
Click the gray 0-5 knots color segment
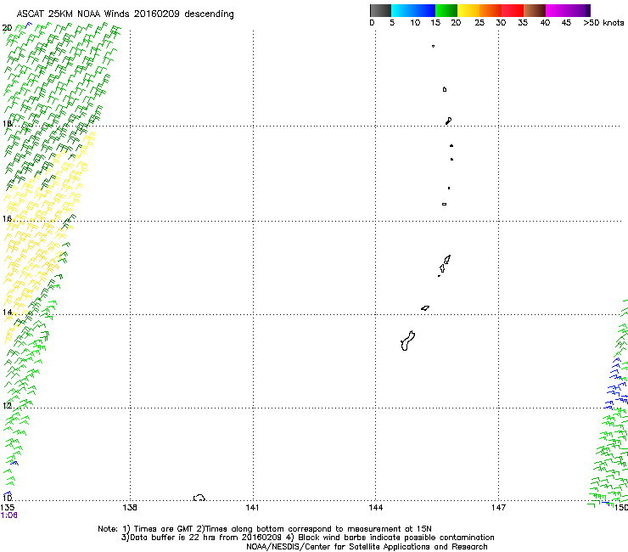(x=380, y=10)
